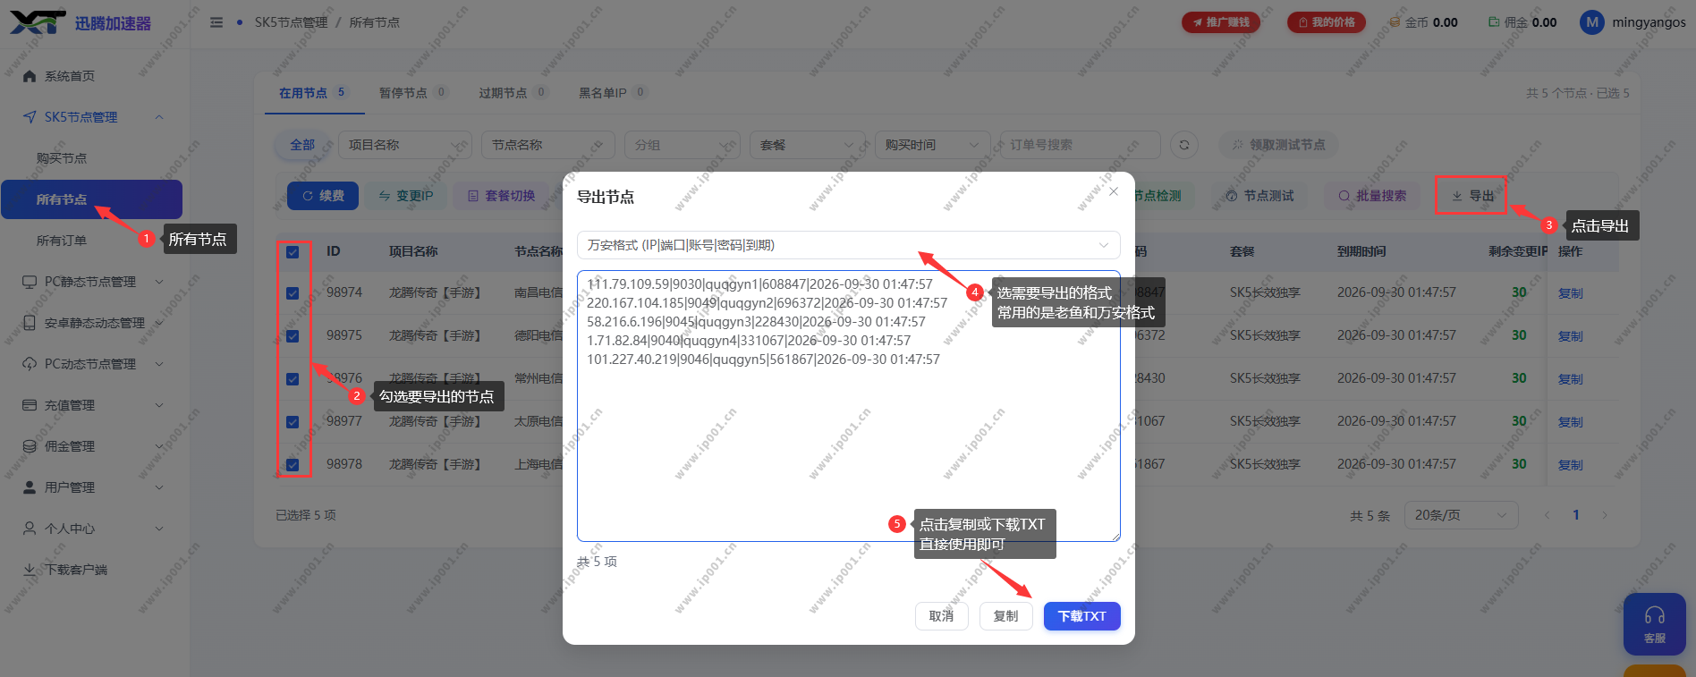This screenshot has width=1696, height=677.
Task: Uncheck the row 98978 checkbox
Action: tap(293, 465)
